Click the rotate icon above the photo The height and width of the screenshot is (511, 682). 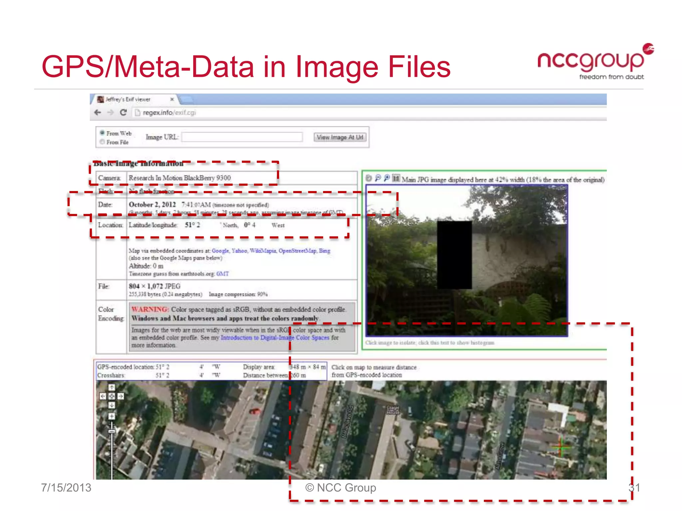tap(369, 178)
